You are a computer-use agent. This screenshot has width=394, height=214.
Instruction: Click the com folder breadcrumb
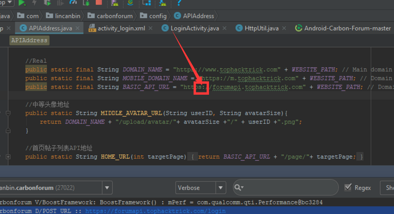coord(28,16)
